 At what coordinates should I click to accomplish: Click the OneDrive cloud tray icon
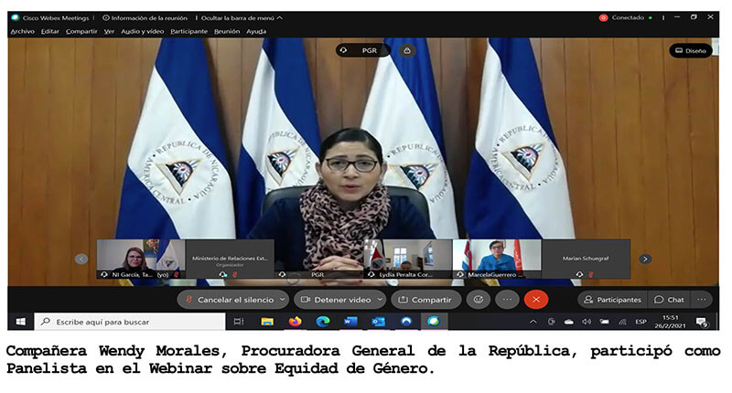tap(568, 322)
